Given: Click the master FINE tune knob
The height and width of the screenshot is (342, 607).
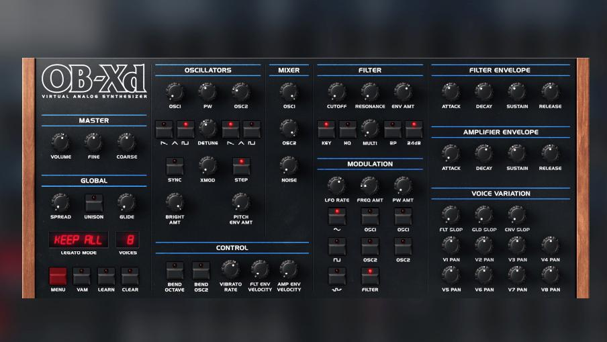Looking at the screenshot, I should pyautogui.click(x=93, y=142).
